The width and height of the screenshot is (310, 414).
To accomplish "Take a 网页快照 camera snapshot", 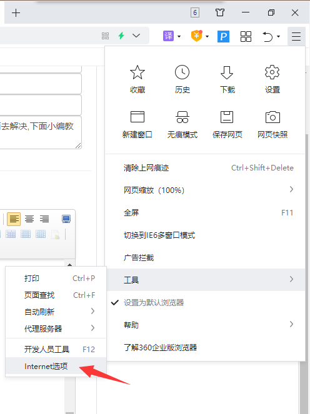I will (x=272, y=117).
